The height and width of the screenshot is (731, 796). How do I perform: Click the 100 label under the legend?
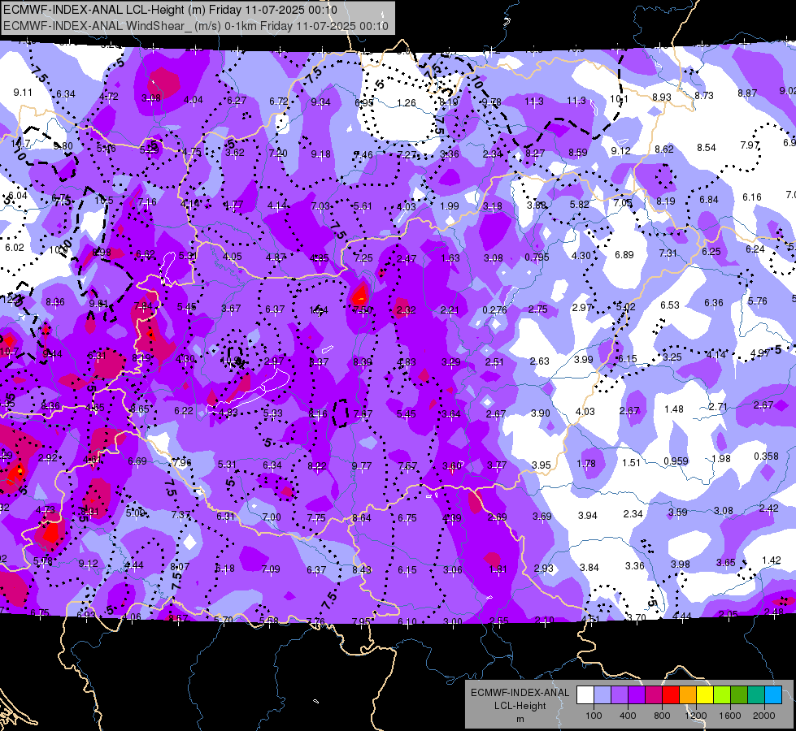pyautogui.click(x=594, y=716)
